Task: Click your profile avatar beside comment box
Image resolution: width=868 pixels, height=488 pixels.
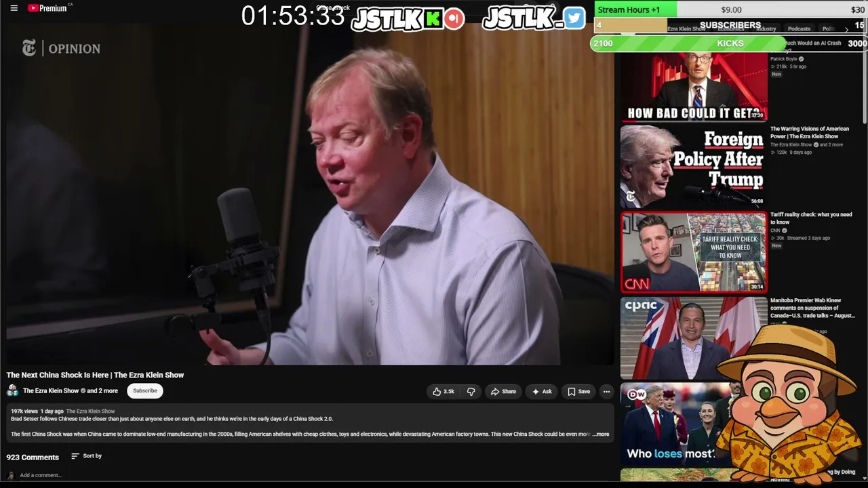Action: point(11,475)
